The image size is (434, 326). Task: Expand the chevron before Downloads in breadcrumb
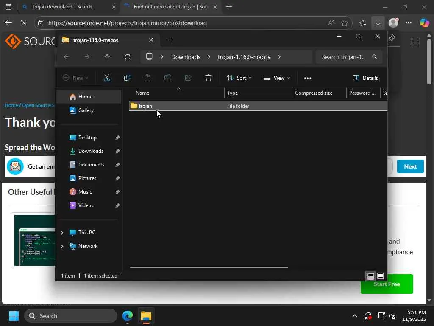162,57
